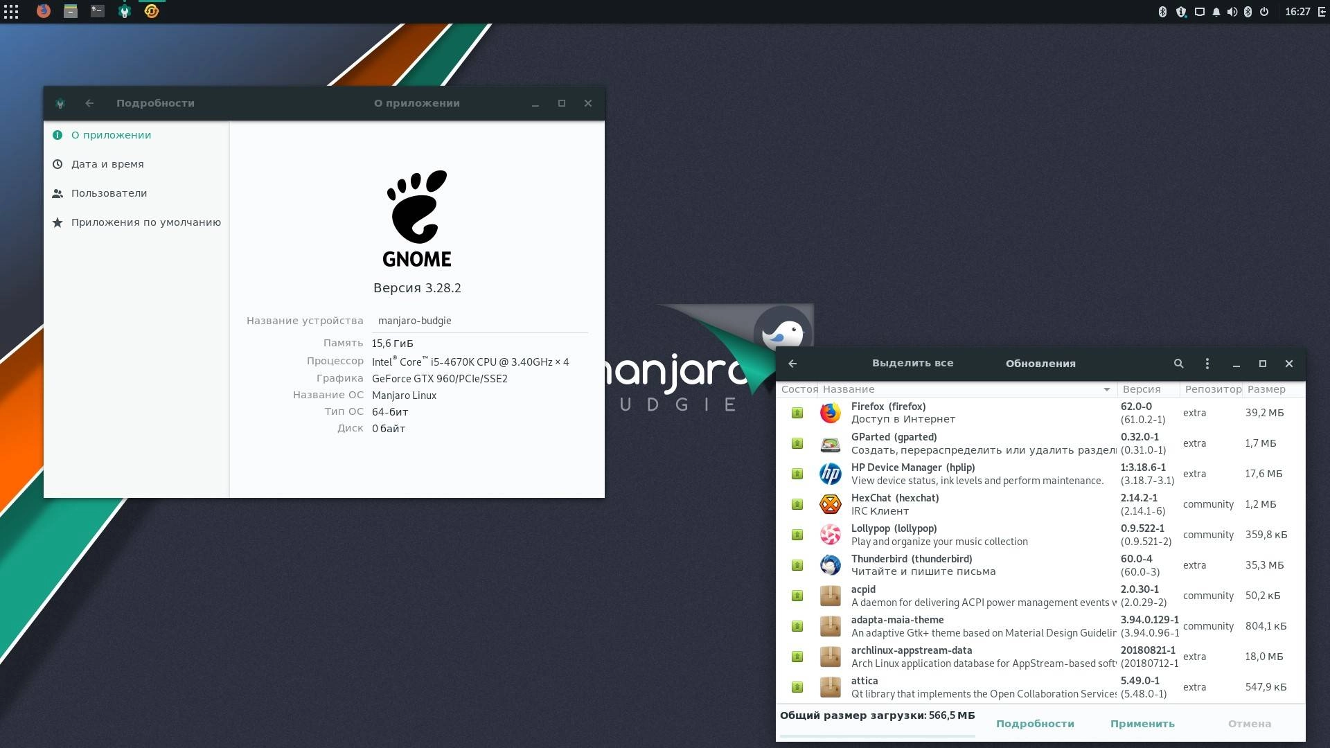Click the Thunderbird package icon
The height and width of the screenshot is (748, 1330).
830,565
